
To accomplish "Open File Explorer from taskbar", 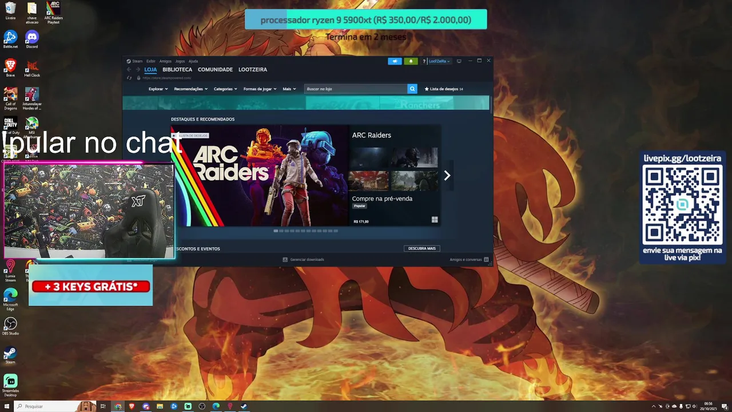I will [x=160, y=406].
